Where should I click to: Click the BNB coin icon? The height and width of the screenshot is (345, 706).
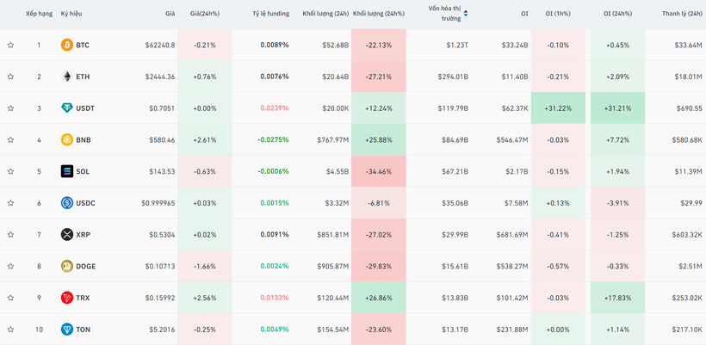pos(67,139)
